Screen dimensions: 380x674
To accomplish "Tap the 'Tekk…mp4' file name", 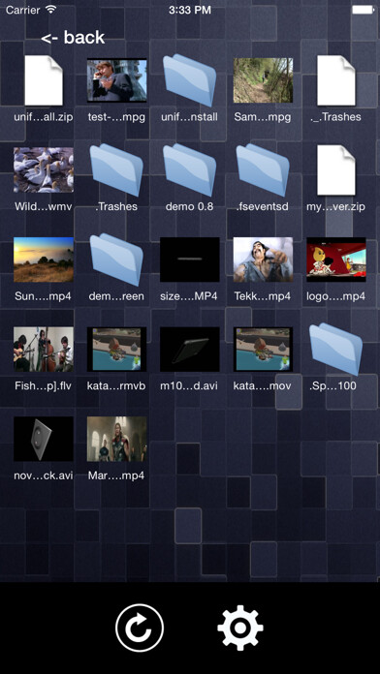I will coord(263,296).
